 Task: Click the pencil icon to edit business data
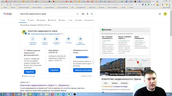click(x=33, y=39)
